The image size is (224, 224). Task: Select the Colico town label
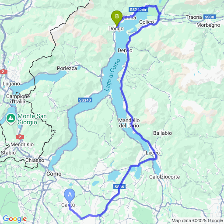(147, 22)
